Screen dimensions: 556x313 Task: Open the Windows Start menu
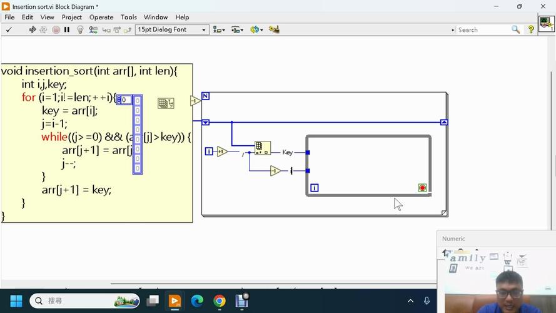coord(16,301)
